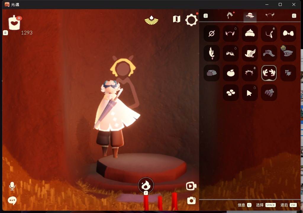Pick the feather head ornament
Image resolution: width=303 pixels, height=213 pixels.
211,53
